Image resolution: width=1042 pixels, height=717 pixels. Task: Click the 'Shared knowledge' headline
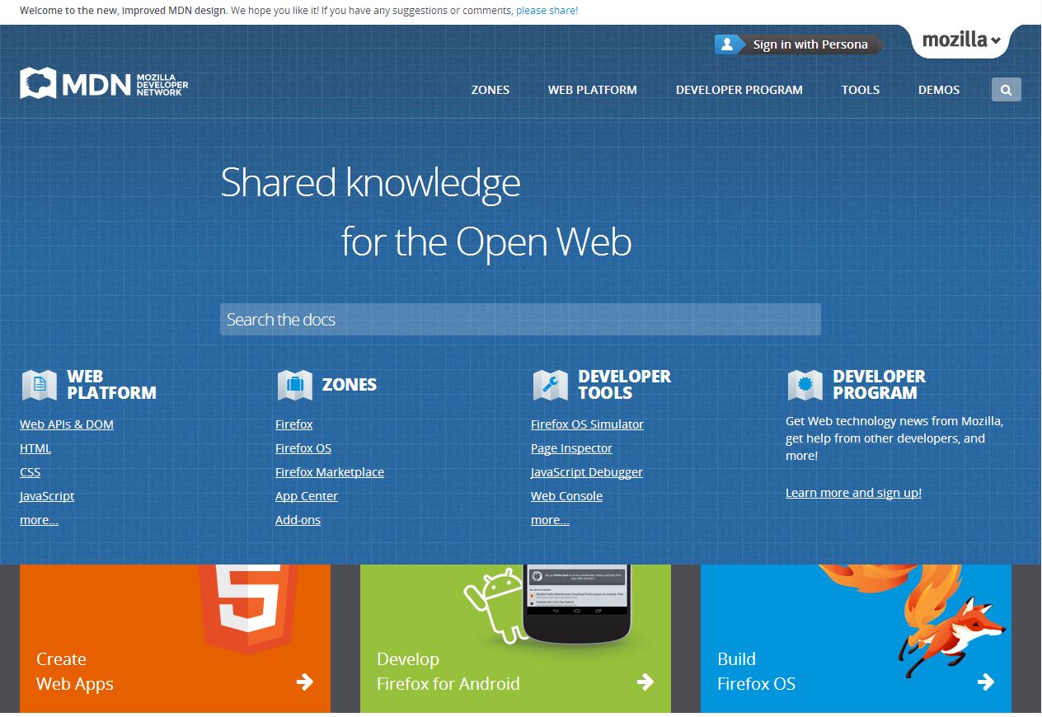[x=370, y=184]
